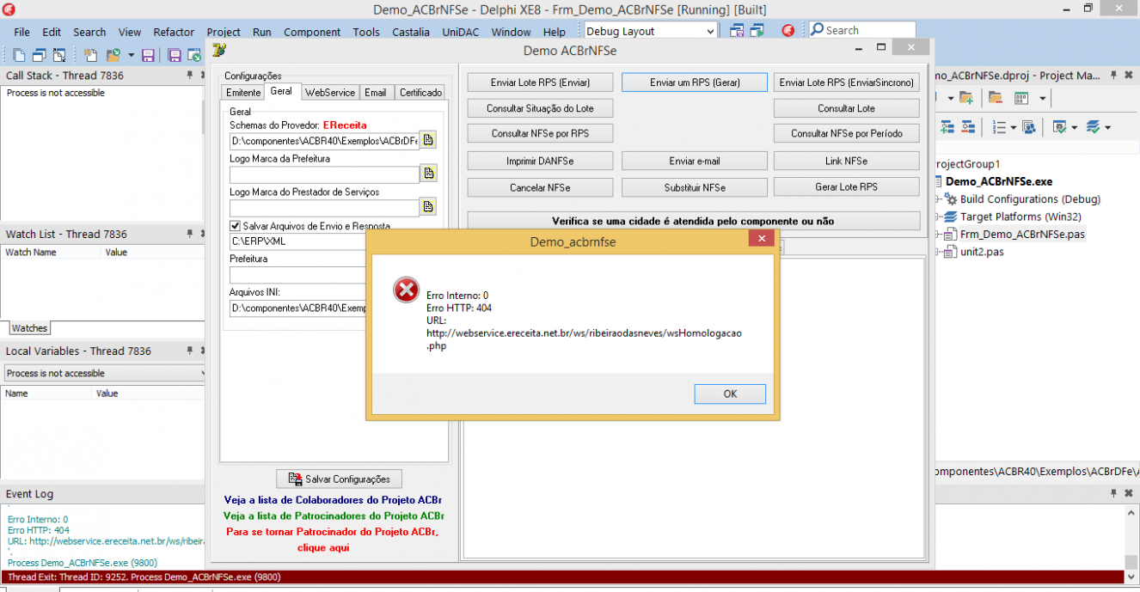Click the Demo ACBrNFSe window app icon
Screen dimensions: 1140x592
(218, 50)
